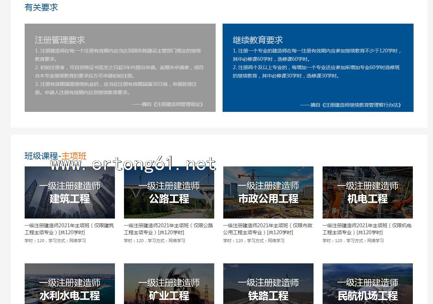Screen dimensions: 433x304
Task: Click the 班级课程-主项班 section heading
Action: click(x=56, y=156)
